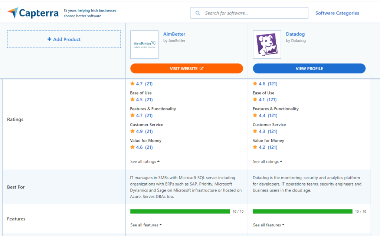Click the blue View Profile button
The width and height of the screenshot is (380, 236).
[x=309, y=69]
